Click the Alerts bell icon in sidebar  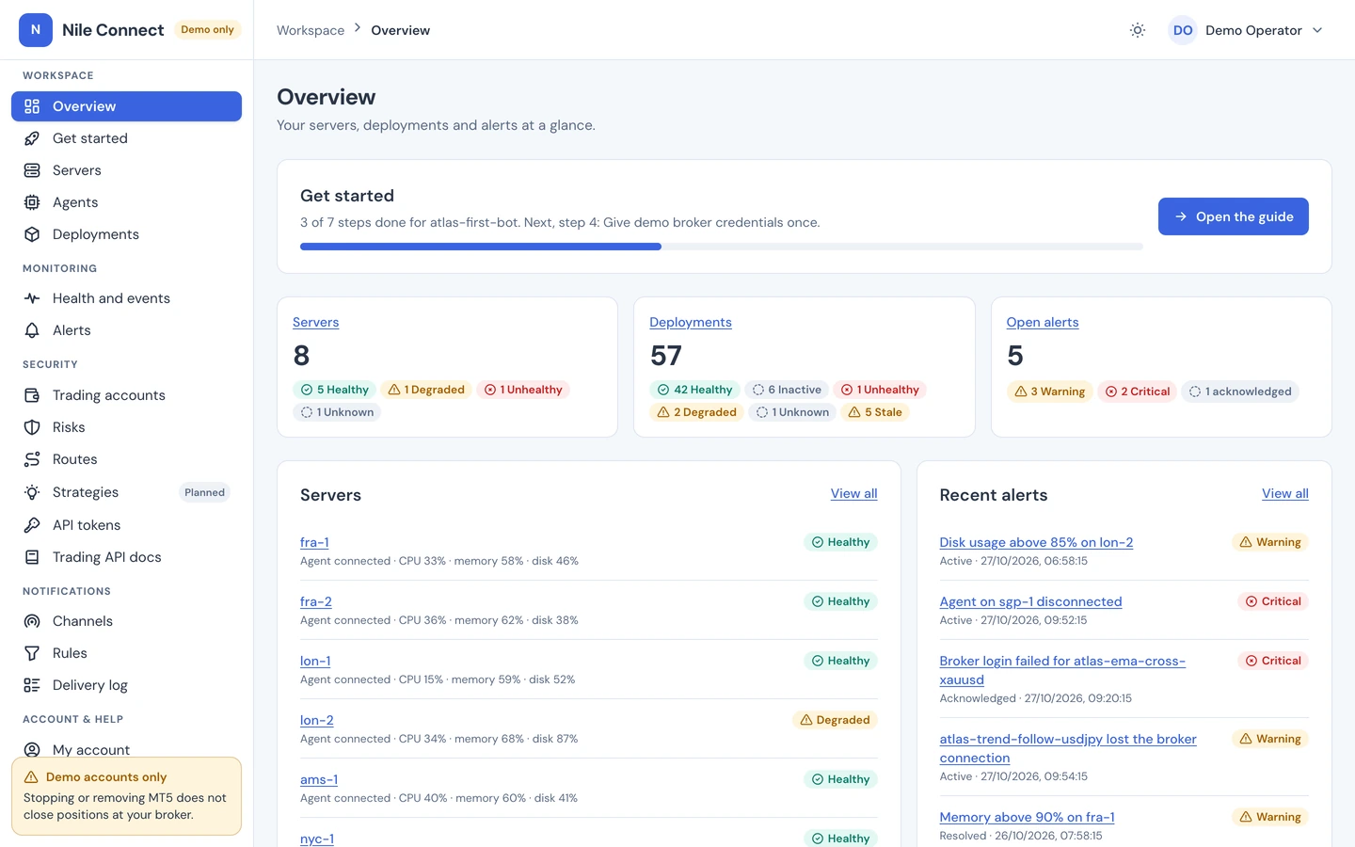pyautogui.click(x=32, y=330)
